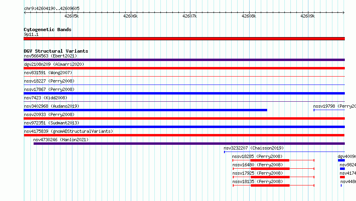The width and height of the screenshot is (356, 201).
Task: Click the red nssv18285 variant glyph
Action: tap(273, 160)
